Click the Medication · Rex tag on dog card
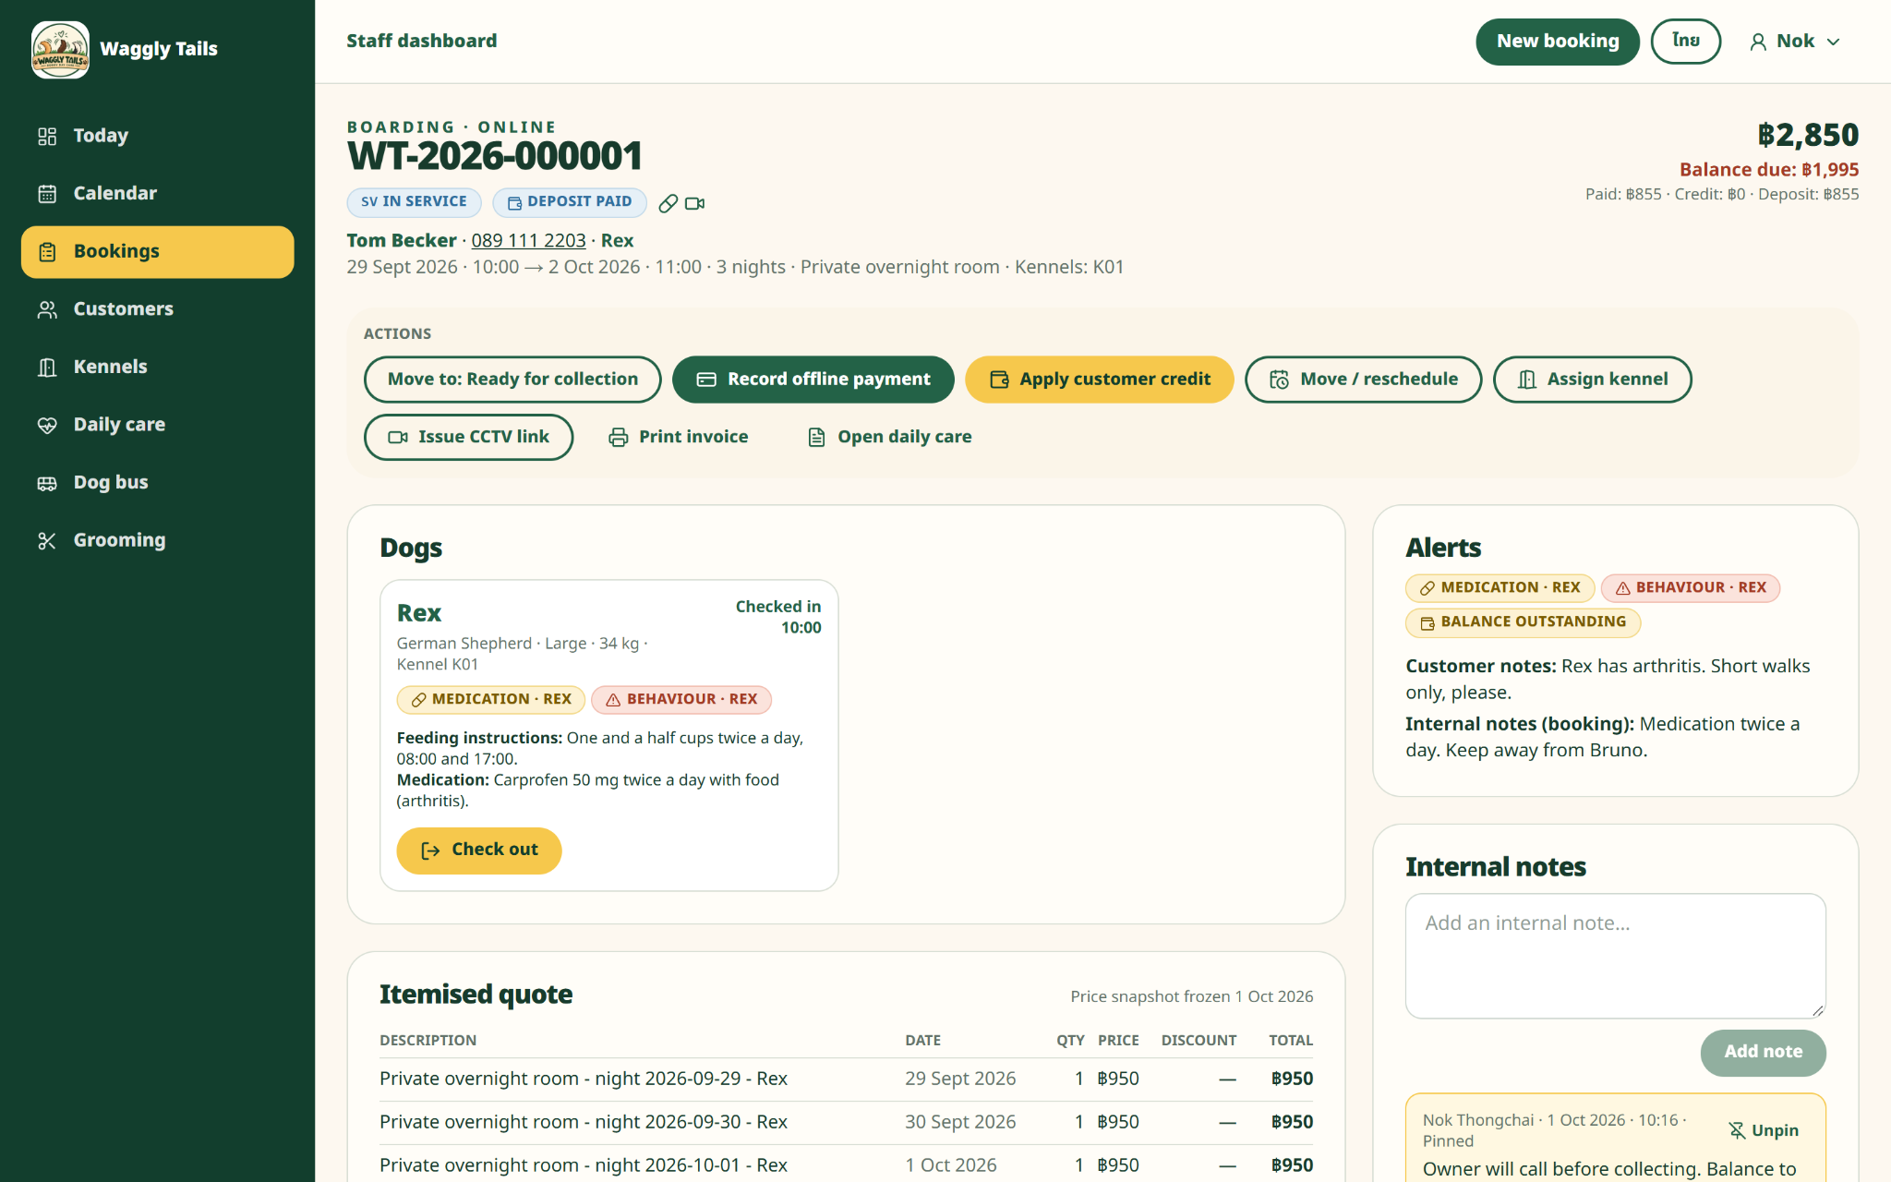Image resolution: width=1891 pixels, height=1182 pixels. (x=491, y=700)
